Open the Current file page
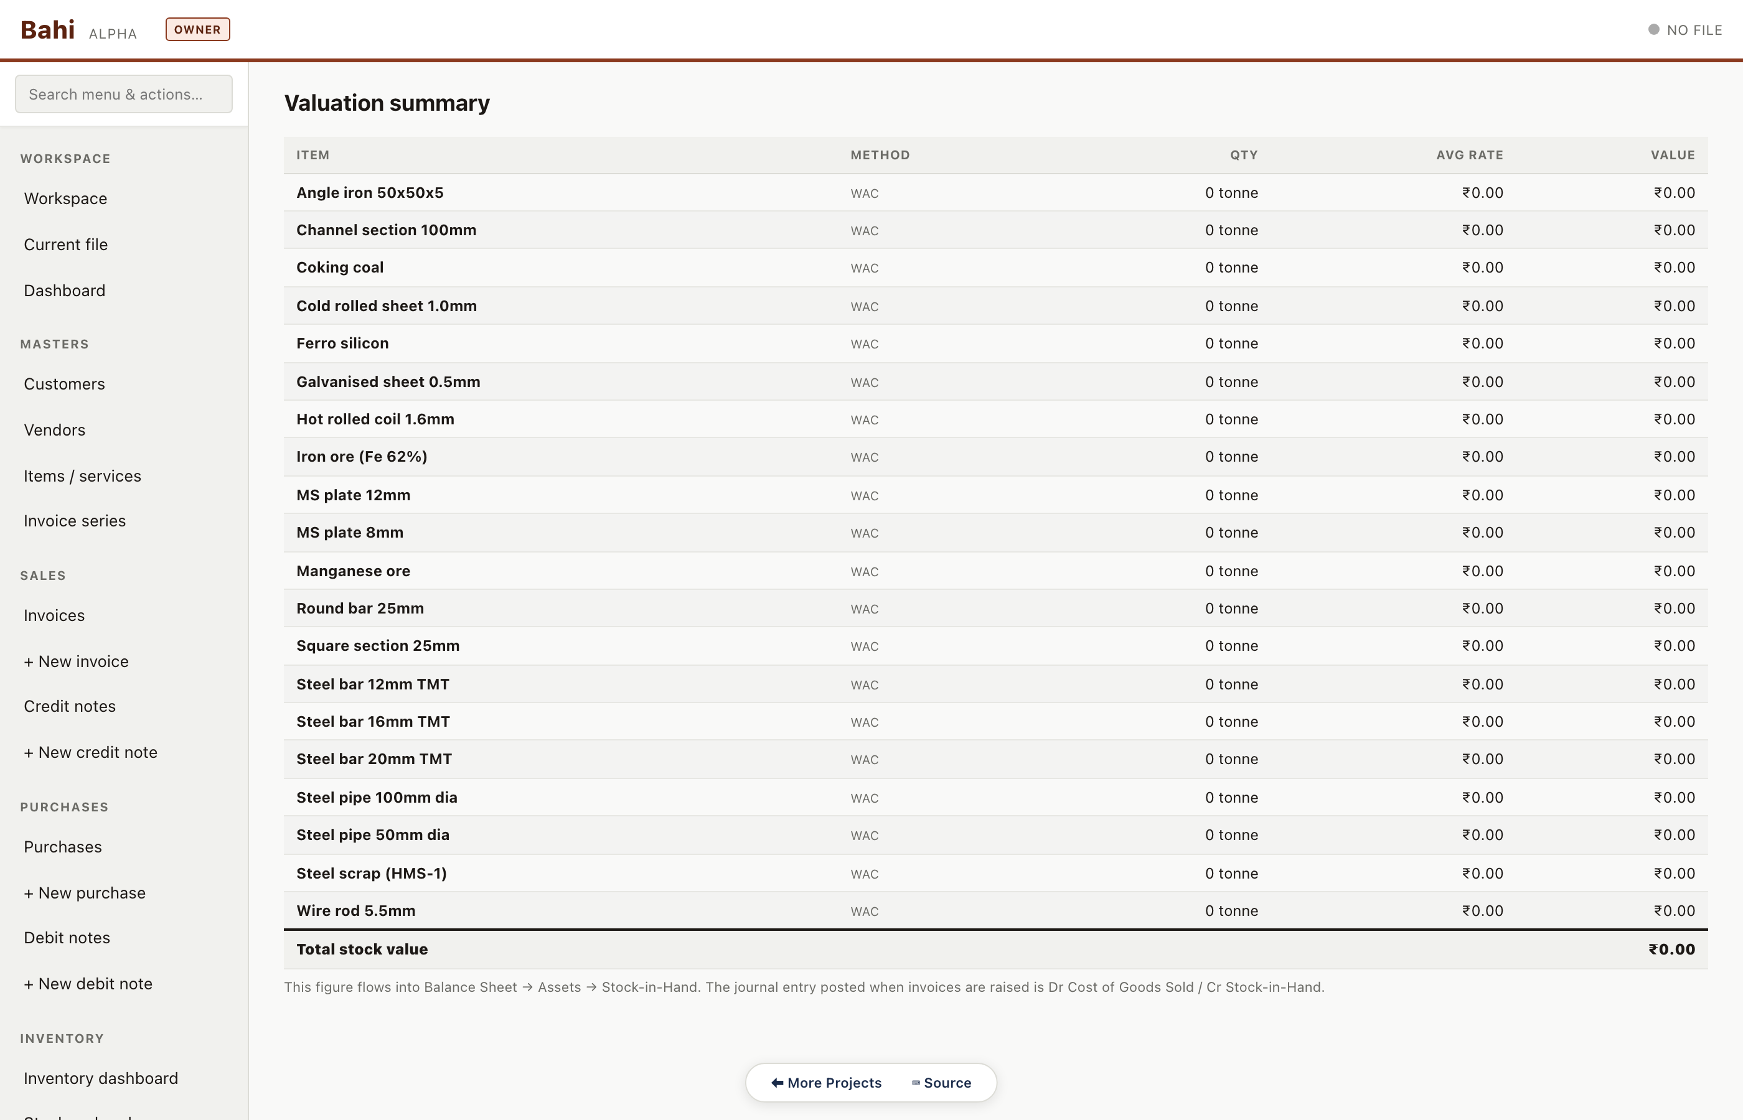This screenshot has height=1120, width=1743. point(65,245)
